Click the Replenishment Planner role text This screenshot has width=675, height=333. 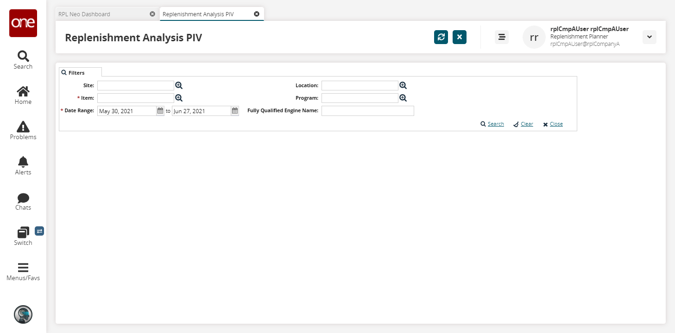(579, 36)
